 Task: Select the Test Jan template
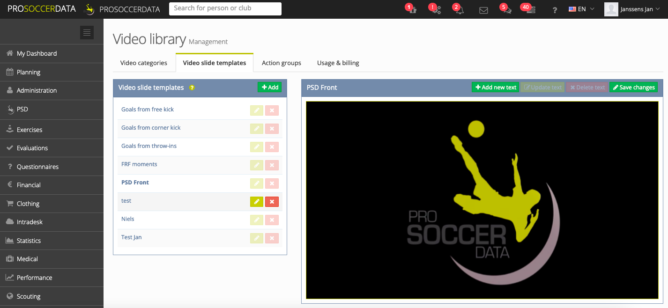pyautogui.click(x=132, y=237)
